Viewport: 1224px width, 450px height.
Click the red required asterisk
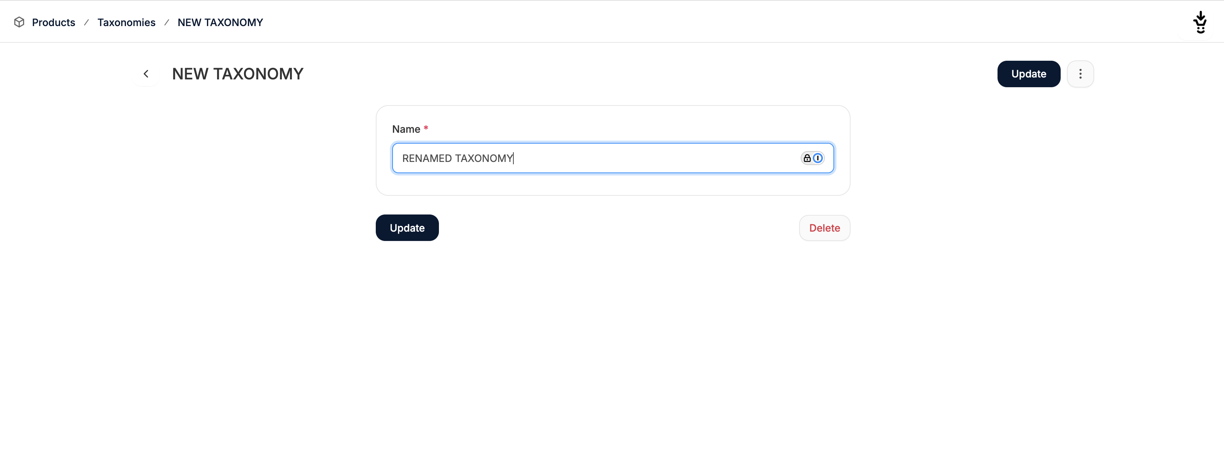(x=426, y=128)
